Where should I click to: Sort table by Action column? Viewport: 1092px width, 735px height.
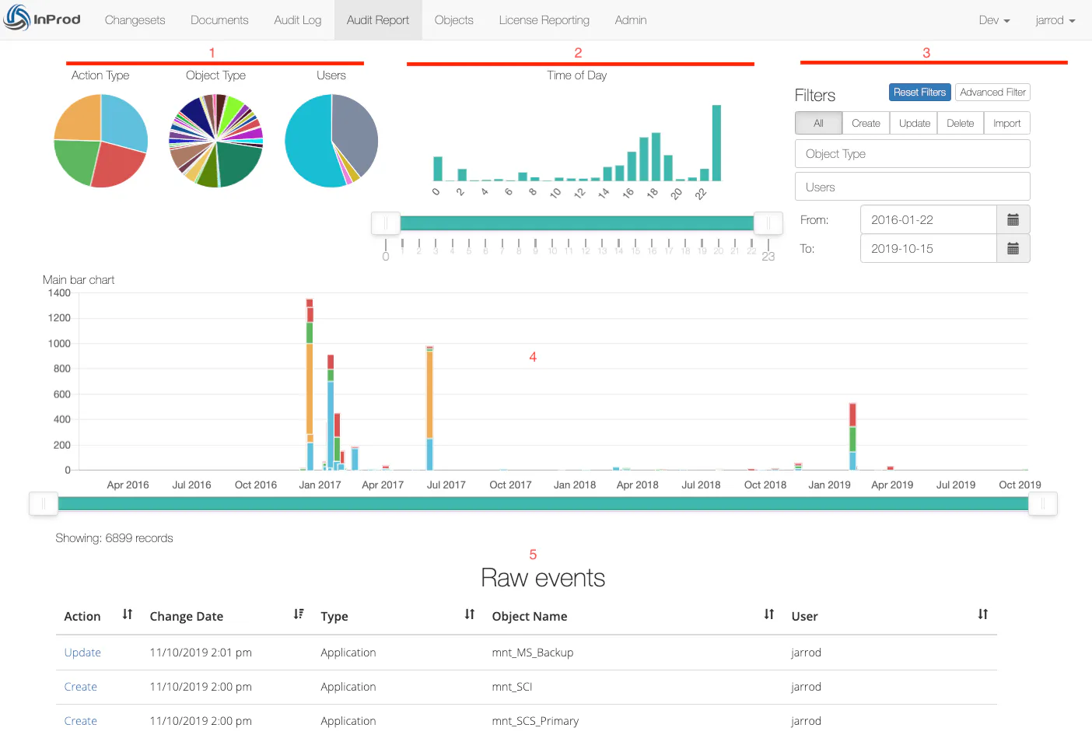(x=128, y=614)
